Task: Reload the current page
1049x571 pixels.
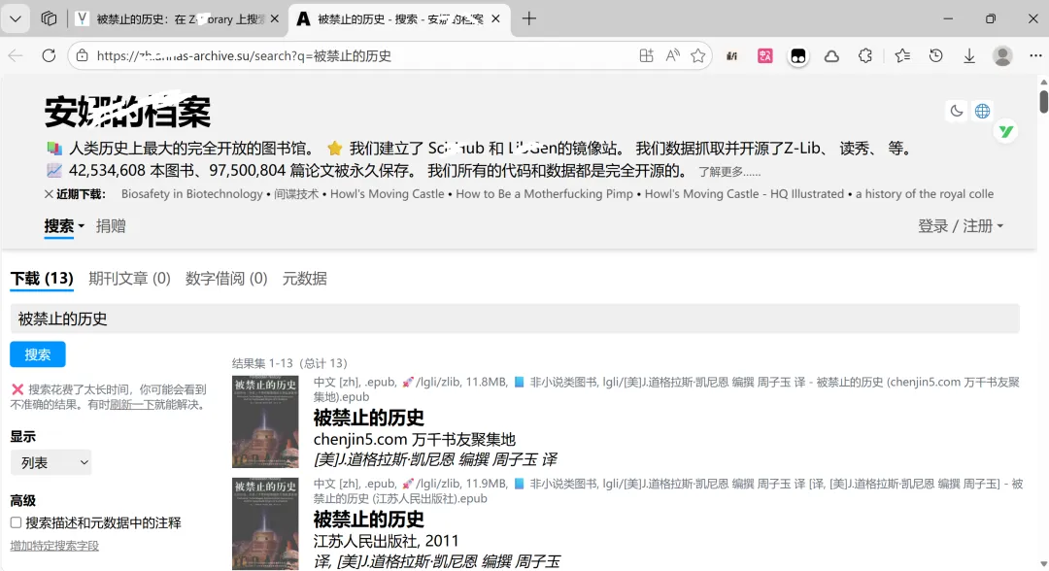Action: [49, 55]
